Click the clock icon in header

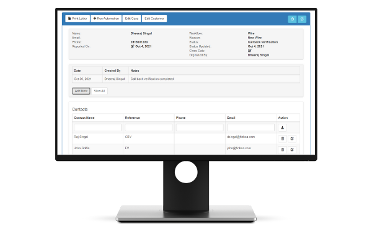292,19
